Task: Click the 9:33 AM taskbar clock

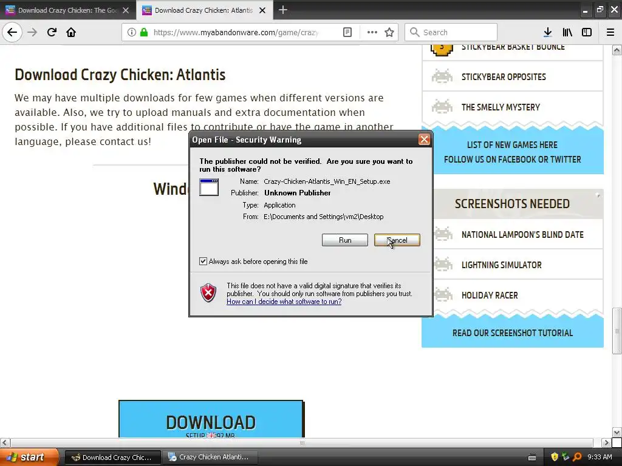Action: [x=600, y=458]
